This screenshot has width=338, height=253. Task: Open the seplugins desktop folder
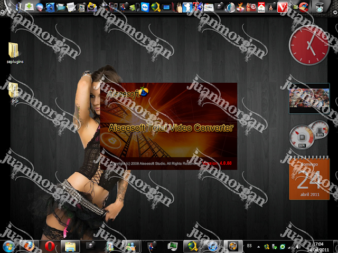(x=14, y=53)
